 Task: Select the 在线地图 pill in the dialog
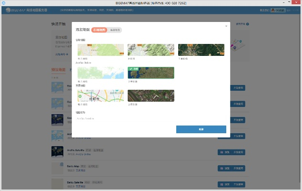coord(99,30)
